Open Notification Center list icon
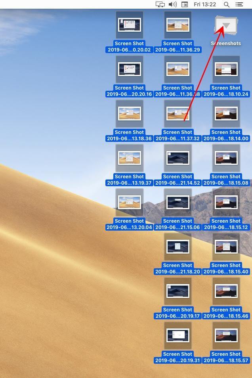252x378 pixels. [239, 4]
